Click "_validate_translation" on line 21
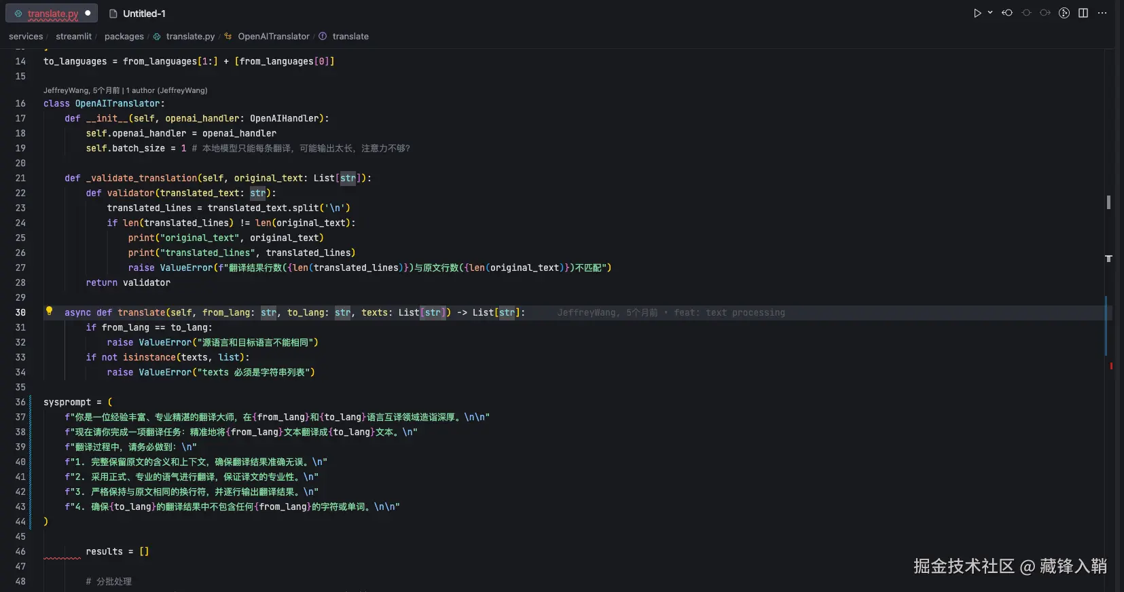 (x=141, y=178)
